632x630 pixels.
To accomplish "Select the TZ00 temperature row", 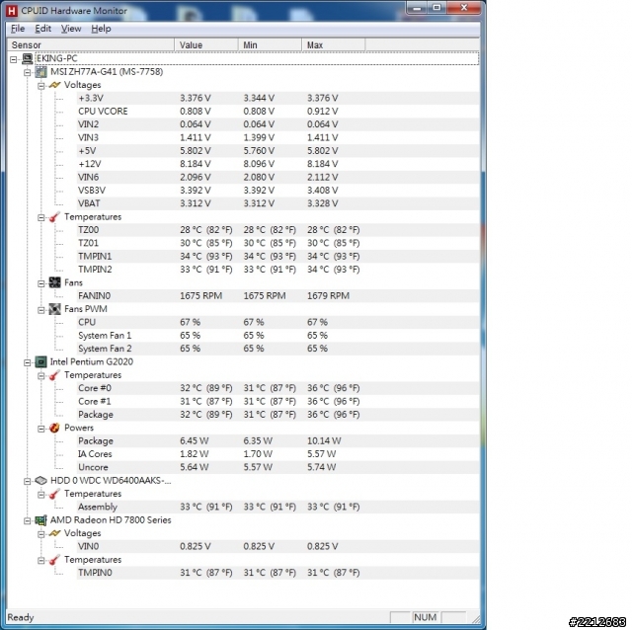I will tap(278, 230).
